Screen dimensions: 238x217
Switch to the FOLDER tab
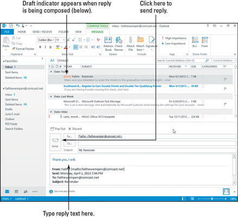click(x=63, y=32)
